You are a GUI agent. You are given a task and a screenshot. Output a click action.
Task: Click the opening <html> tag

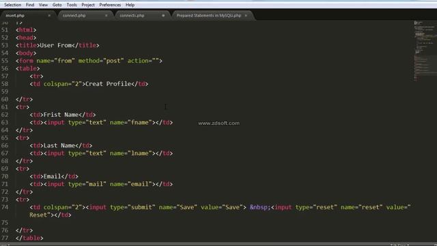(26, 30)
